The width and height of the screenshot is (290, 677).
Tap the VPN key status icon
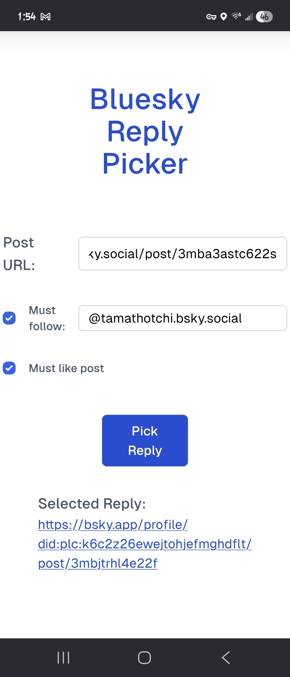pos(211,17)
